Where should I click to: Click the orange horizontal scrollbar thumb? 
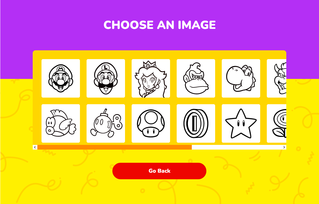115,147
